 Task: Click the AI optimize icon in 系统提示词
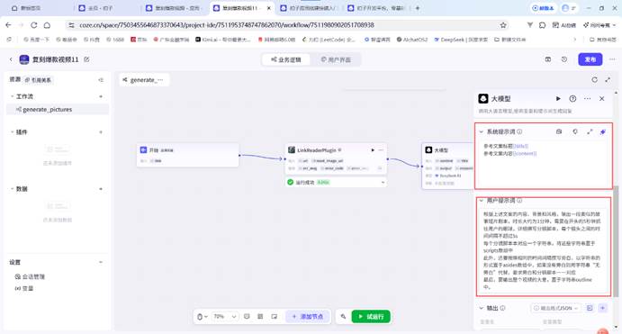[603, 131]
